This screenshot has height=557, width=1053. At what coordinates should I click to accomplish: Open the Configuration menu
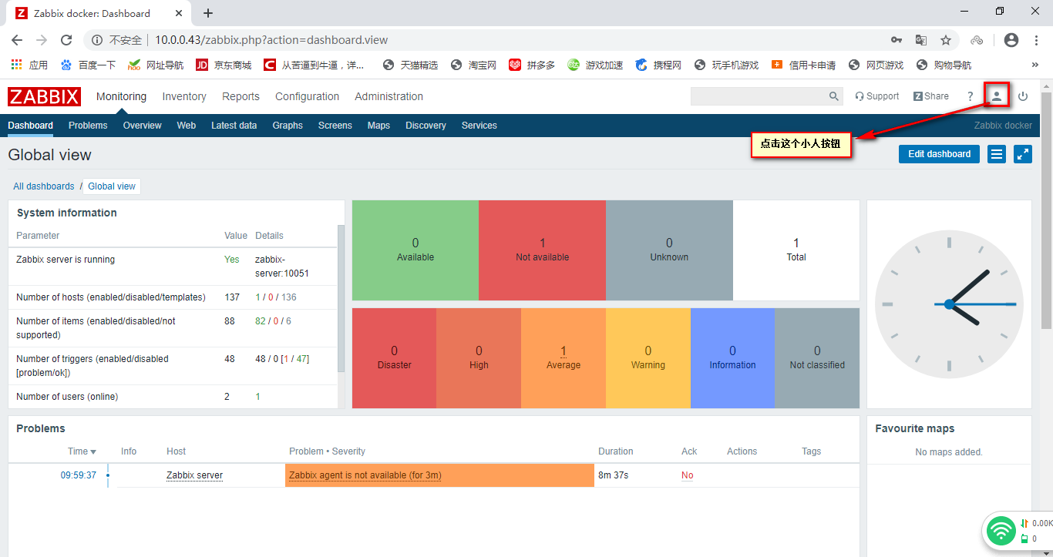click(307, 96)
